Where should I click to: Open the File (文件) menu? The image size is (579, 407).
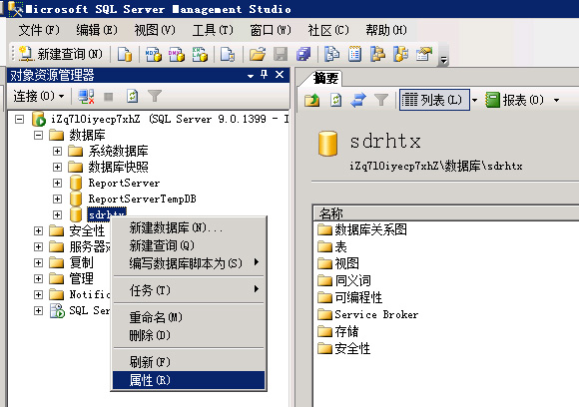[x=39, y=30]
